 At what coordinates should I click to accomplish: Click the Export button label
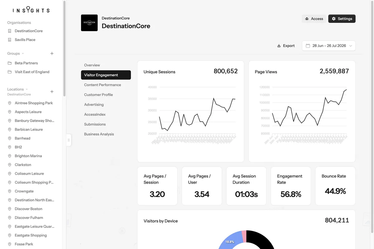tap(289, 46)
